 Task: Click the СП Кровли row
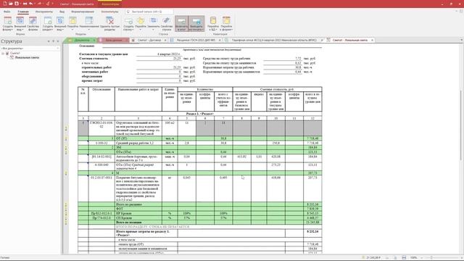tap(200, 217)
